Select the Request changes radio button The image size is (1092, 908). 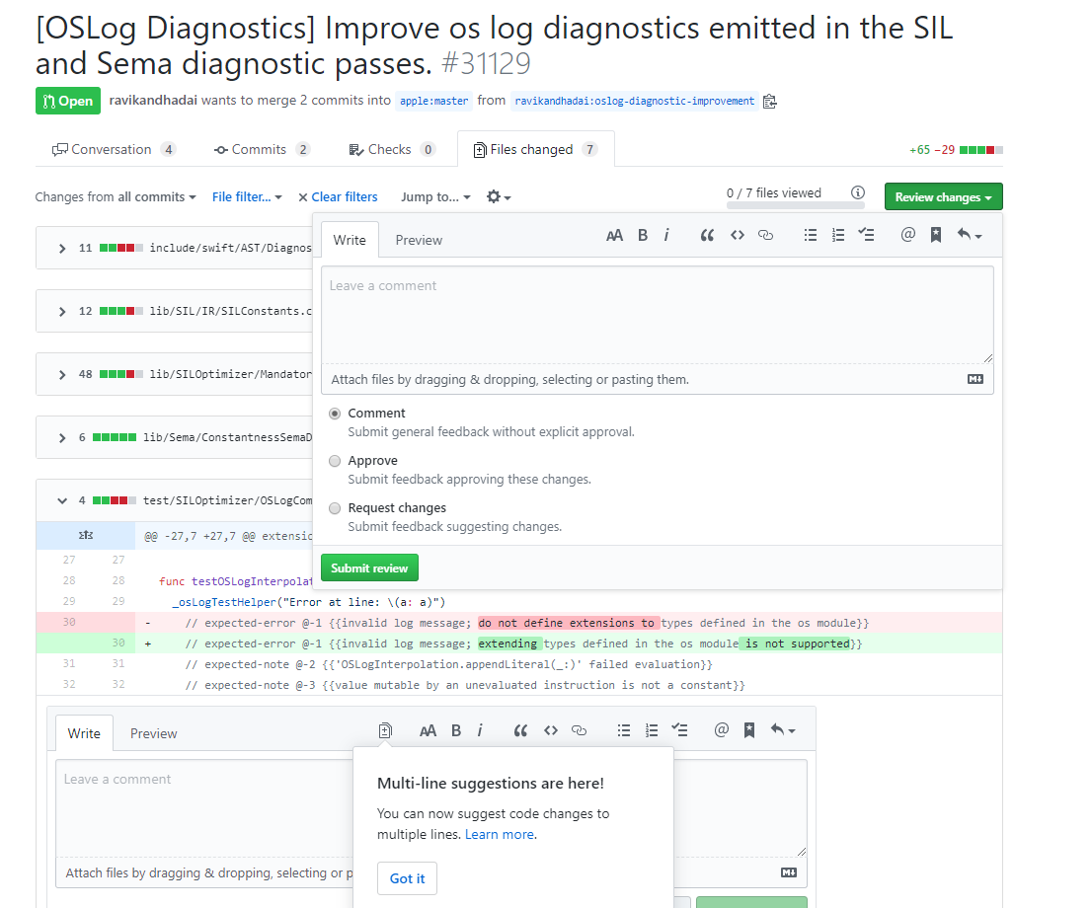tap(335, 508)
